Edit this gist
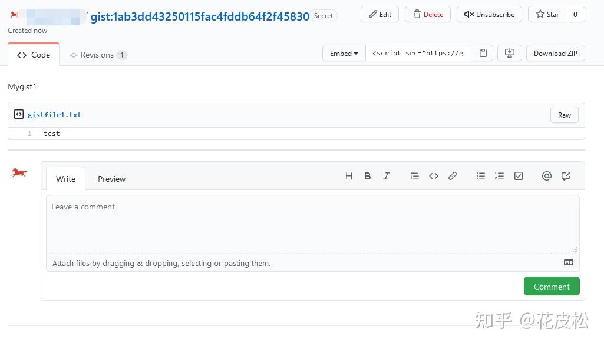Image resolution: width=604 pixels, height=346 pixels. (380, 15)
